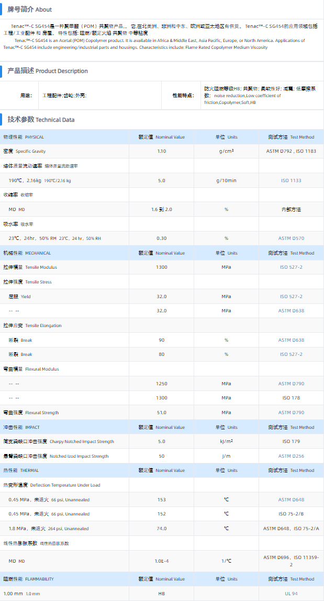Click ASTM D792, ISO 1183 test method

[x=291, y=151]
